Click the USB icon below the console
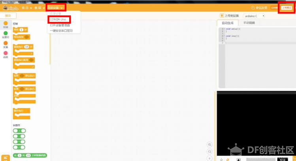Image resolution: width=296 pixels, height=161 pixels. point(222,160)
